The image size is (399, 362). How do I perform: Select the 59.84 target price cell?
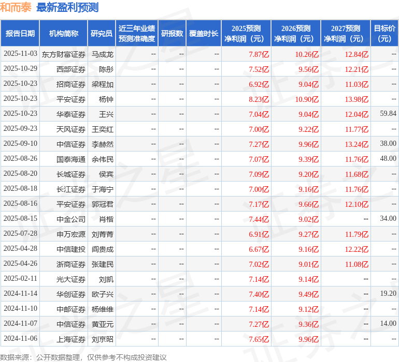coord(388,113)
